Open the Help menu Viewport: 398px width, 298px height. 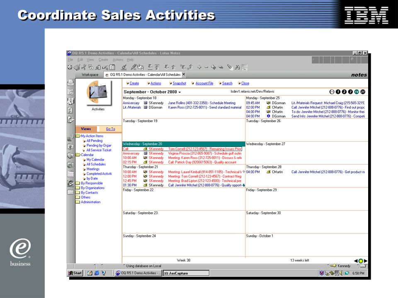pyautogui.click(x=130, y=60)
